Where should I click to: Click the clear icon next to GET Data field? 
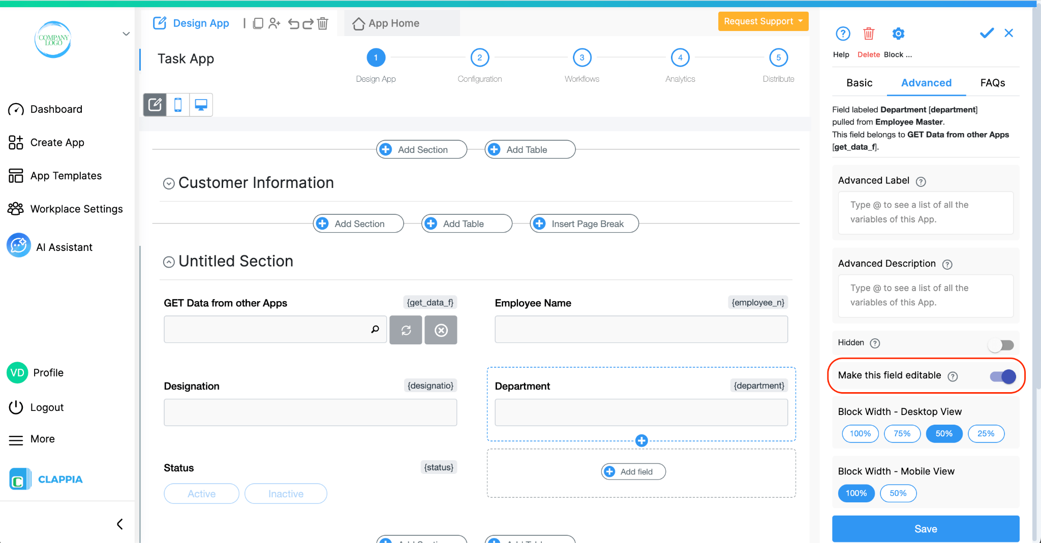coord(440,330)
